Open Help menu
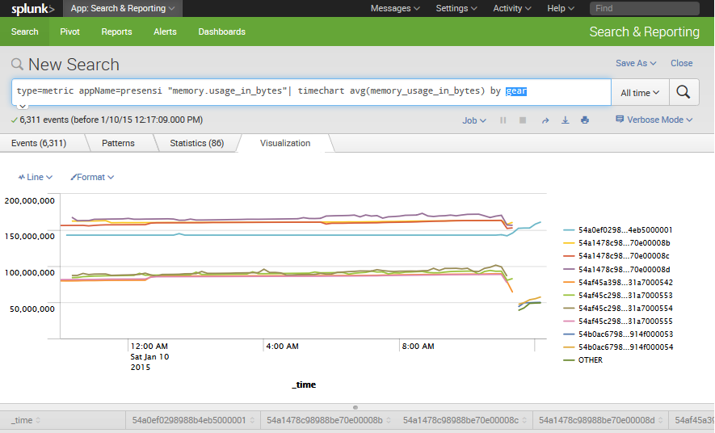Image resolution: width=715 pixels, height=433 pixels. (561, 8)
